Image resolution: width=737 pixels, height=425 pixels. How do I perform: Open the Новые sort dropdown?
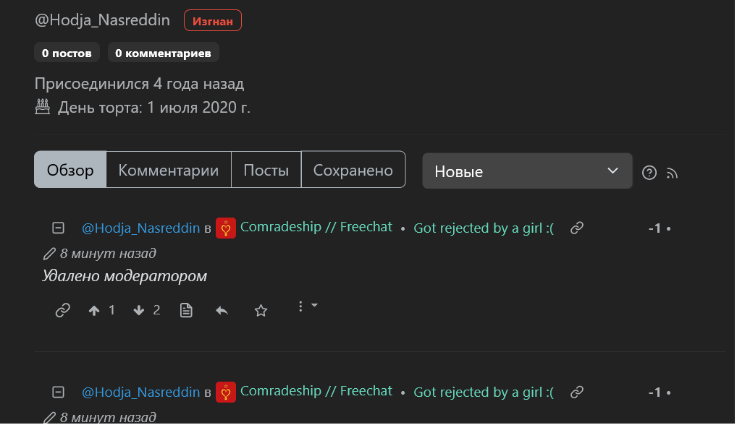[527, 171]
